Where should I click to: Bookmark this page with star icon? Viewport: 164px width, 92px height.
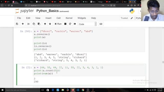(x=114, y=5)
